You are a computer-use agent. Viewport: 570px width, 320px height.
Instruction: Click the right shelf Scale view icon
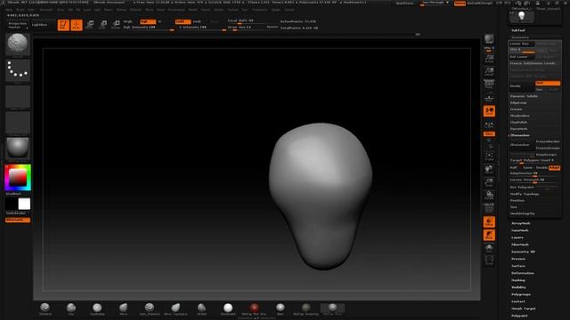(x=489, y=182)
